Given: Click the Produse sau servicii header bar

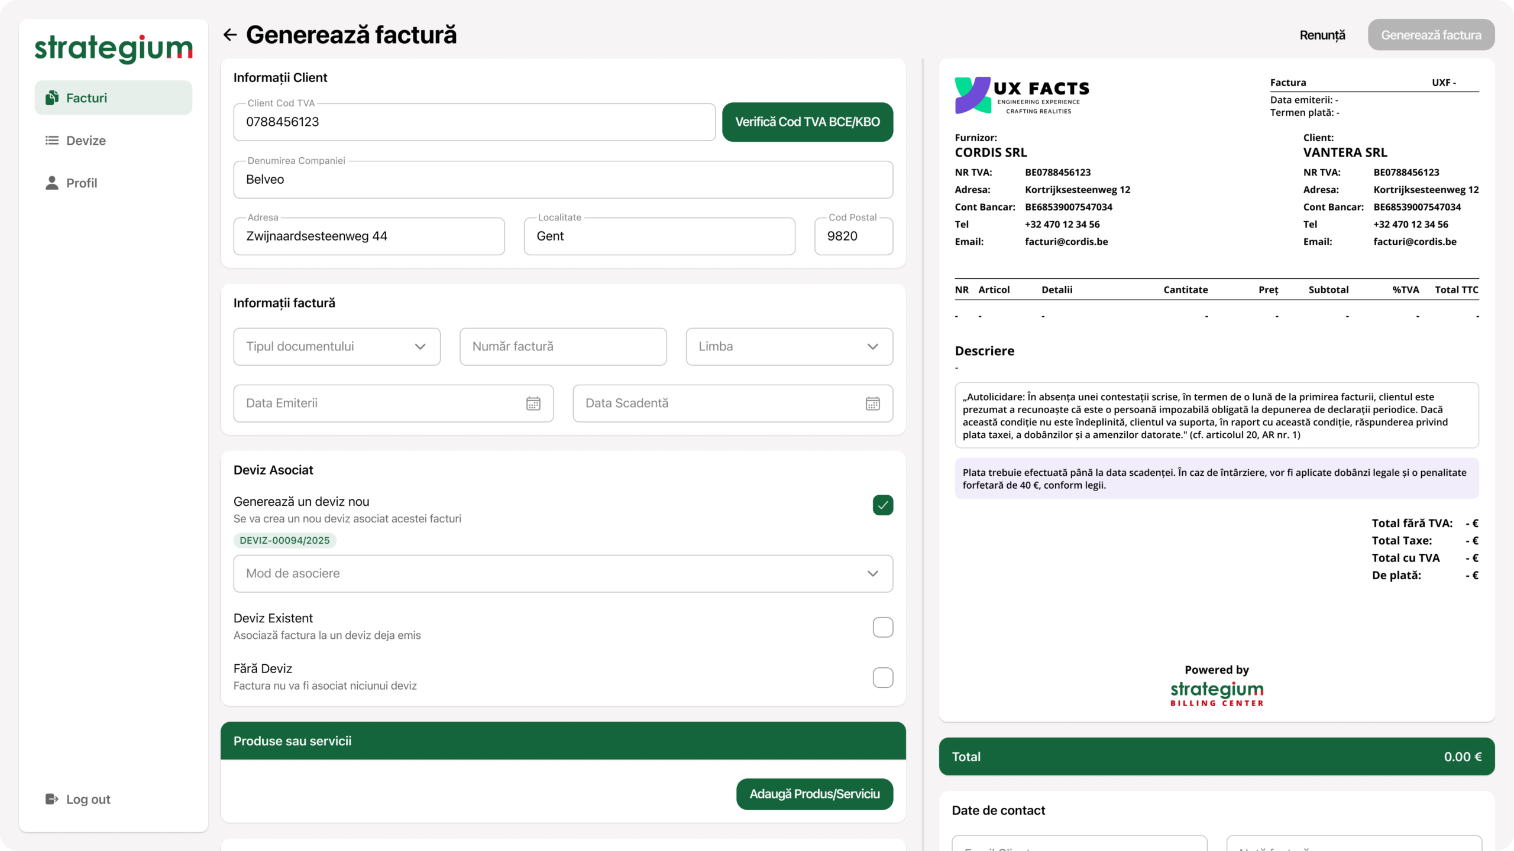Looking at the screenshot, I should (563, 741).
